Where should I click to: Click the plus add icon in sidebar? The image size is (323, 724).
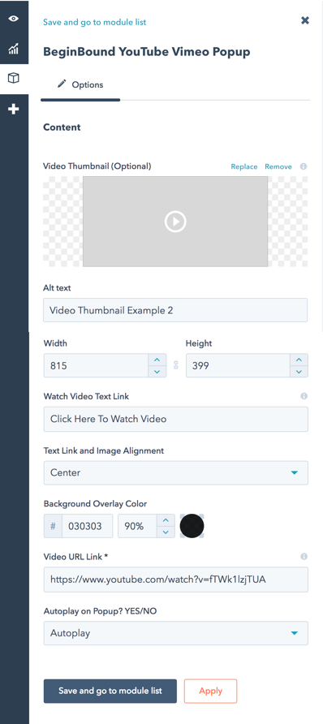coord(14,110)
